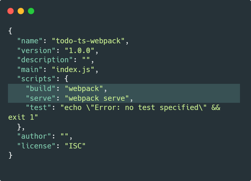The height and width of the screenshot is (181, 251).
Task: Click the "test" script key
Action: [x=38, y=108]
